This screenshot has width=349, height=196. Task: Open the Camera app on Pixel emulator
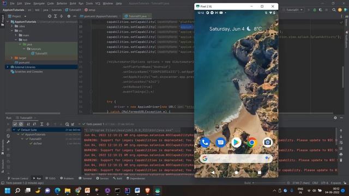coord(267,143)
